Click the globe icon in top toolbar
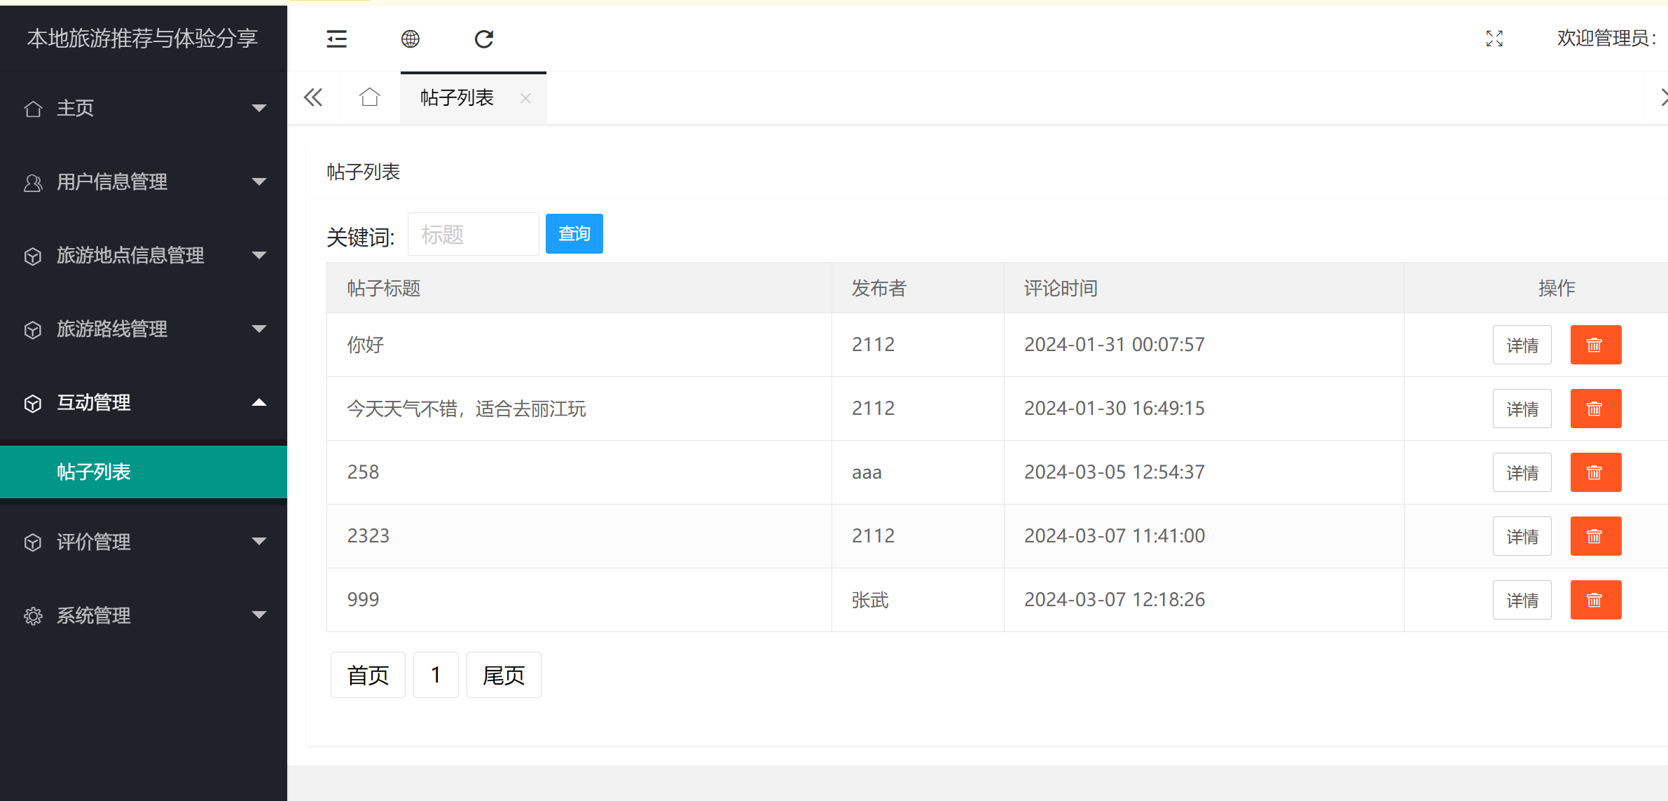 pos(411,39)
